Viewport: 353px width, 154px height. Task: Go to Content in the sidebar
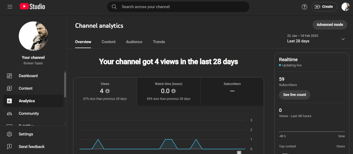pos(26,88)
